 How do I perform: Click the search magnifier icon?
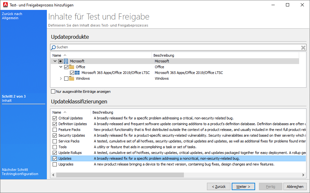coord(54,47)
